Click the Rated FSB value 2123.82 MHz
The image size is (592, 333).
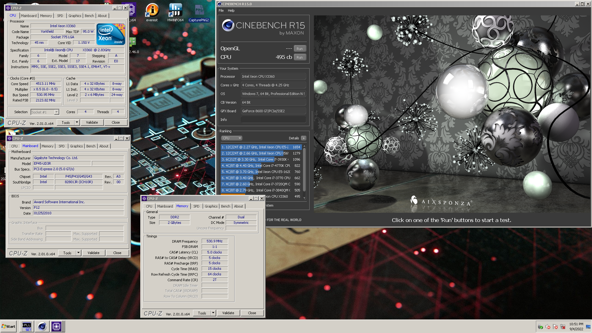point(46,100)
